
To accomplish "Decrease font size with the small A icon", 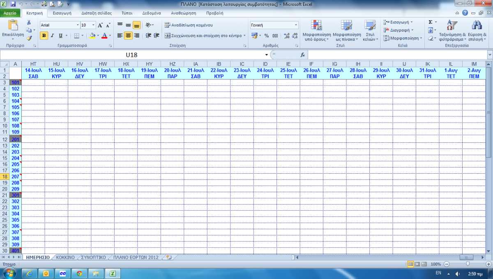I will click(108, 25).
